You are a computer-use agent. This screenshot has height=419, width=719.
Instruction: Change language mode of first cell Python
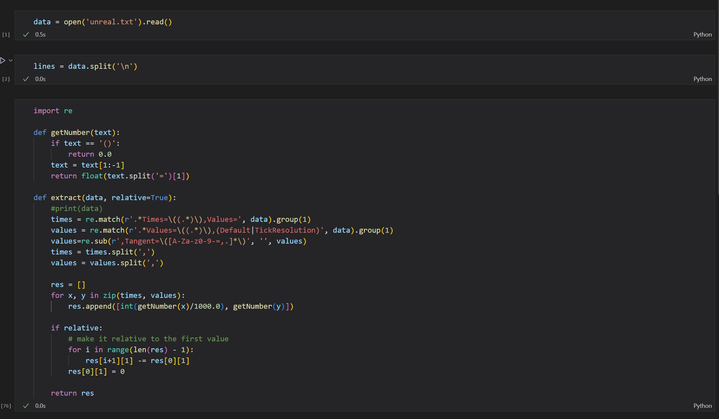pos(702,35)
